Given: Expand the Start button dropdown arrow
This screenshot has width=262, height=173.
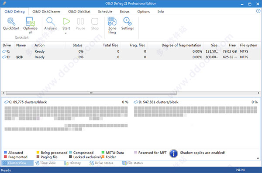Looking at the screenshot, I should [x=66, y=33].
